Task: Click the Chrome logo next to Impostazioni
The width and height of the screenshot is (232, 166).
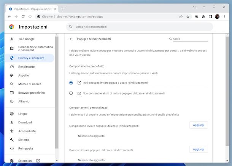Action: tap(11, 27)
